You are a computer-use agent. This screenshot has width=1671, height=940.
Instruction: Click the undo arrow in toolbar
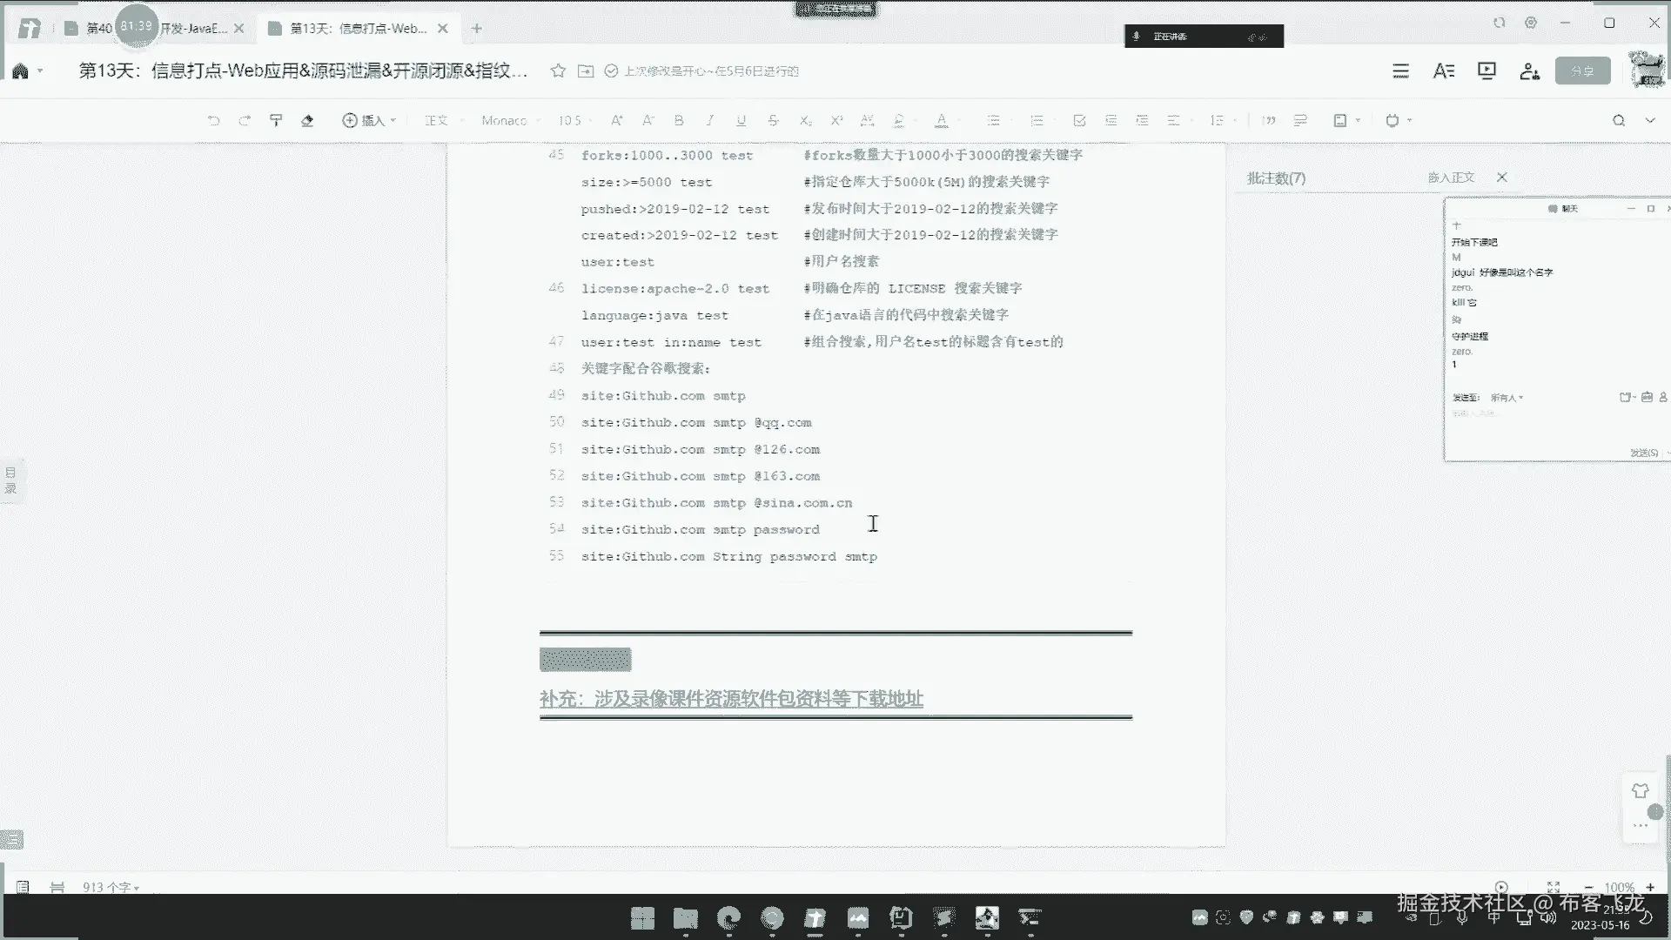213,120
